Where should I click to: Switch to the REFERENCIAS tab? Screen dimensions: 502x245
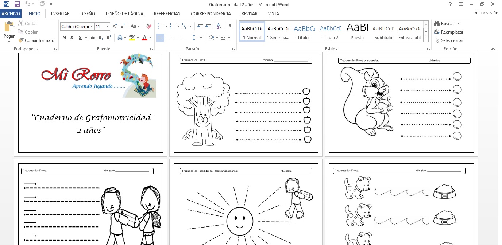167,13
